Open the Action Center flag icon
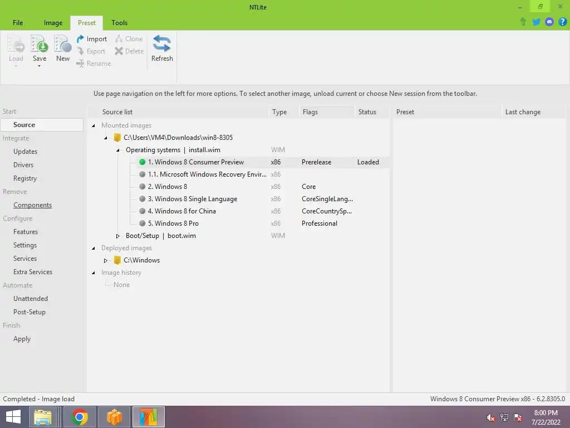This screenshot has height=428, width=570. pyautogui.click(x=518, y=417)
